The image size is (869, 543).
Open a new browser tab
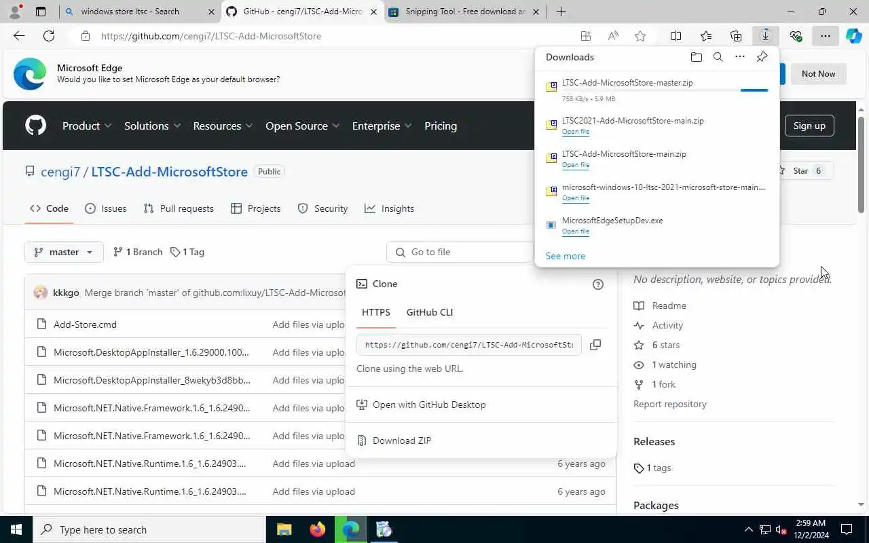click(561, 12)
